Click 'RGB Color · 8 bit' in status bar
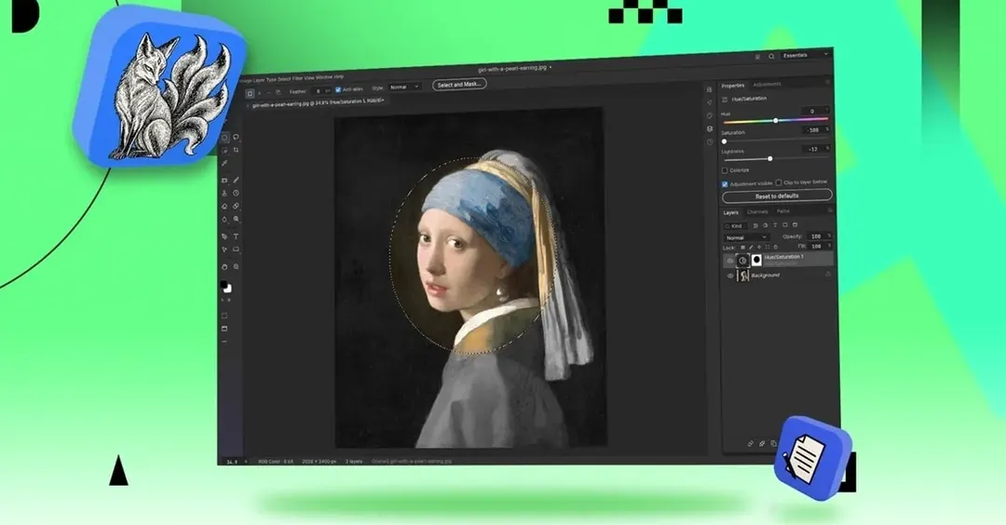Image resolution: width=1006 pixels, height=525 pixels. coord(276,461)
